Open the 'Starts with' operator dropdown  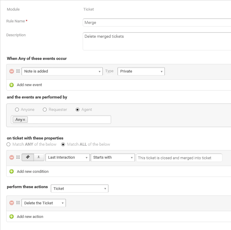tap(113, 157)
